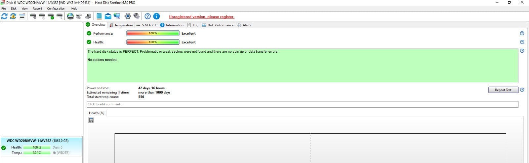Click the 'Unregistered version, please register' link

tap(202, 17)
